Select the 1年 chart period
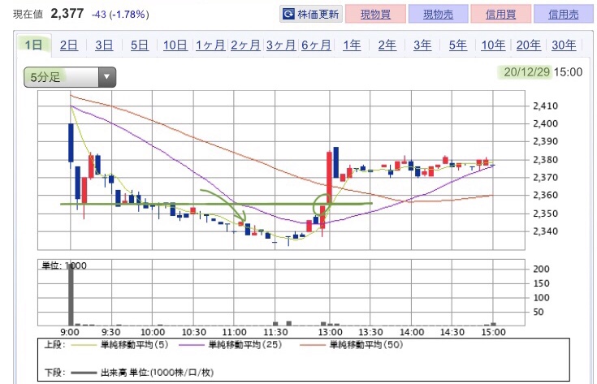 [352, 45]
